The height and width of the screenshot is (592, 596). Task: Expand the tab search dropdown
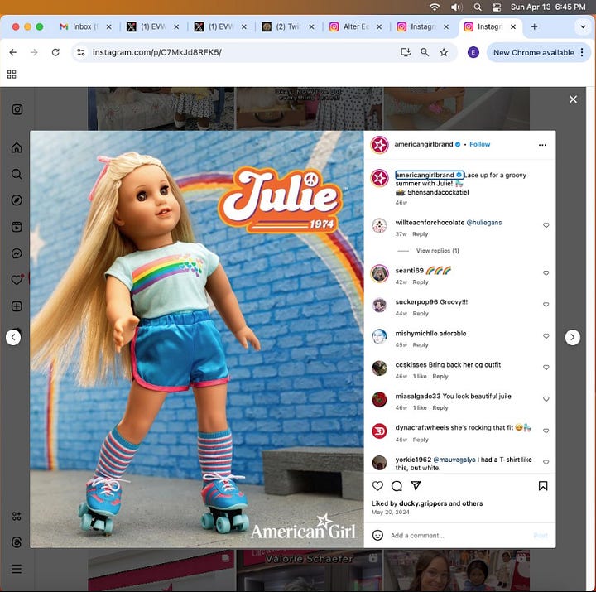coord(583,26)
